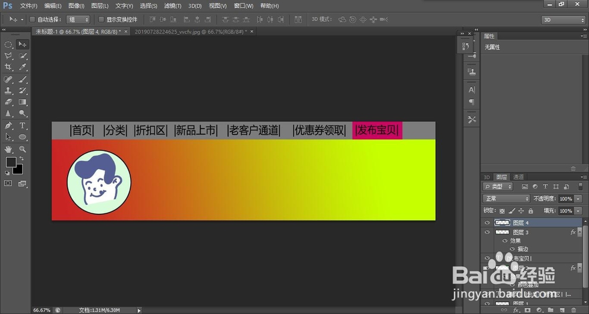The image size is (589, 314).
Task: Select the Pen tool
Action: coord(8,125)
